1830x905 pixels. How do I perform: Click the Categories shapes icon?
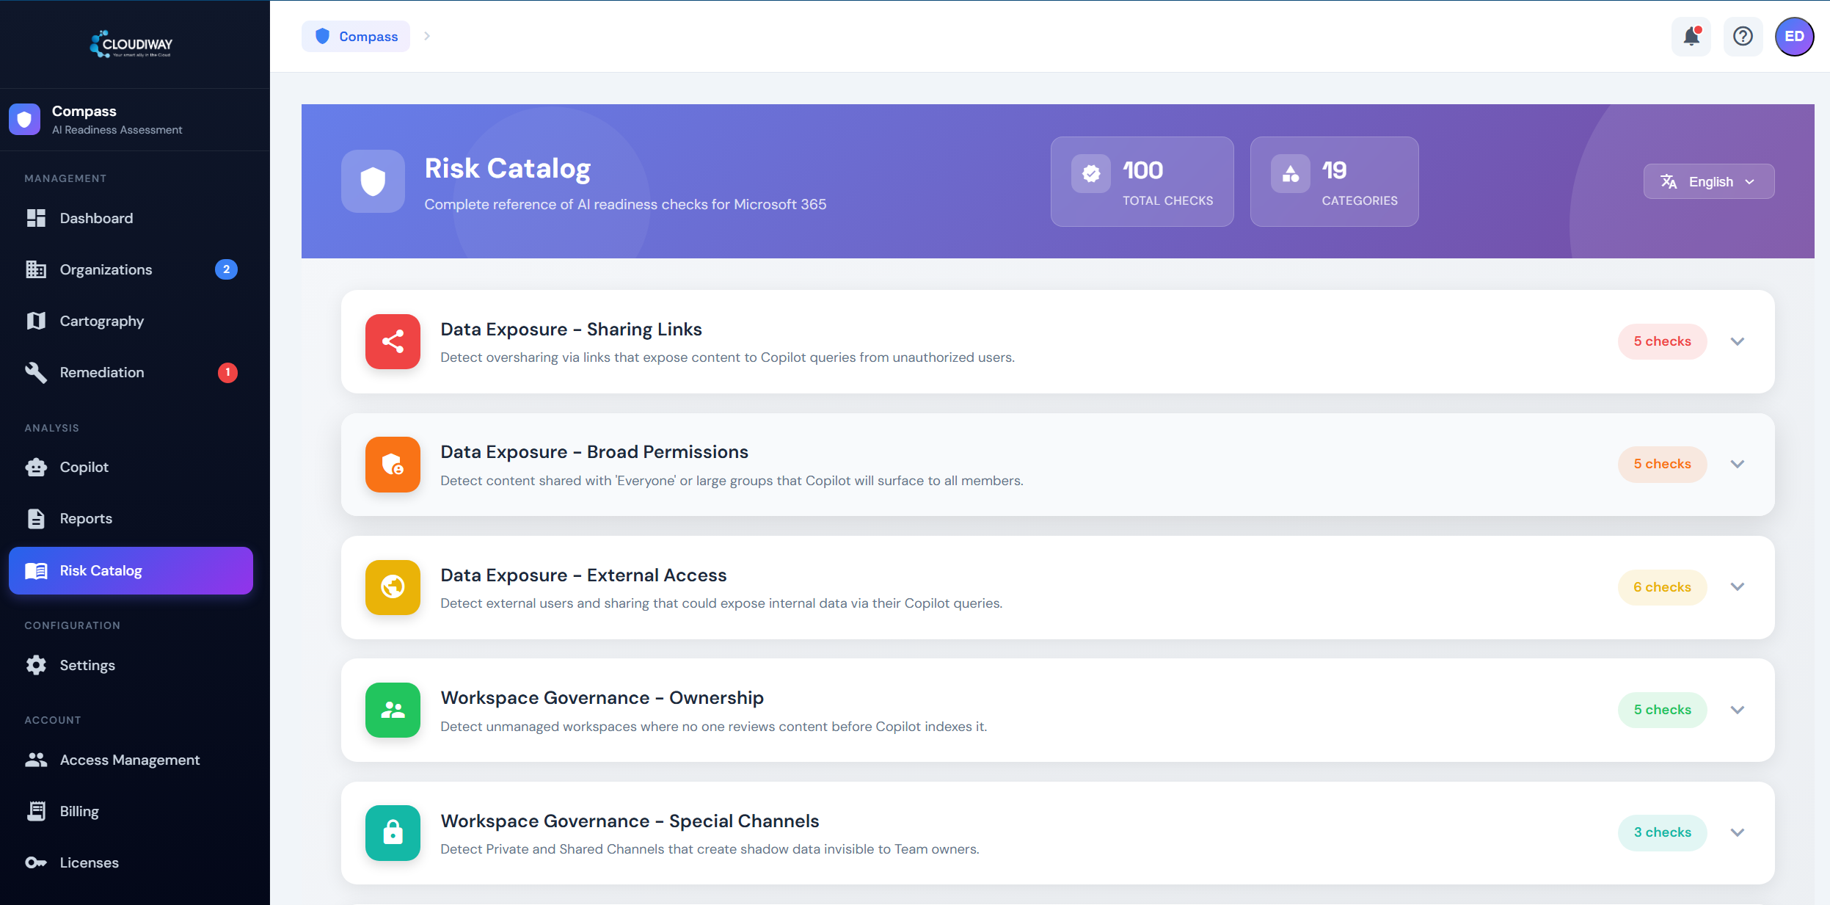(x=1291, y=173)
